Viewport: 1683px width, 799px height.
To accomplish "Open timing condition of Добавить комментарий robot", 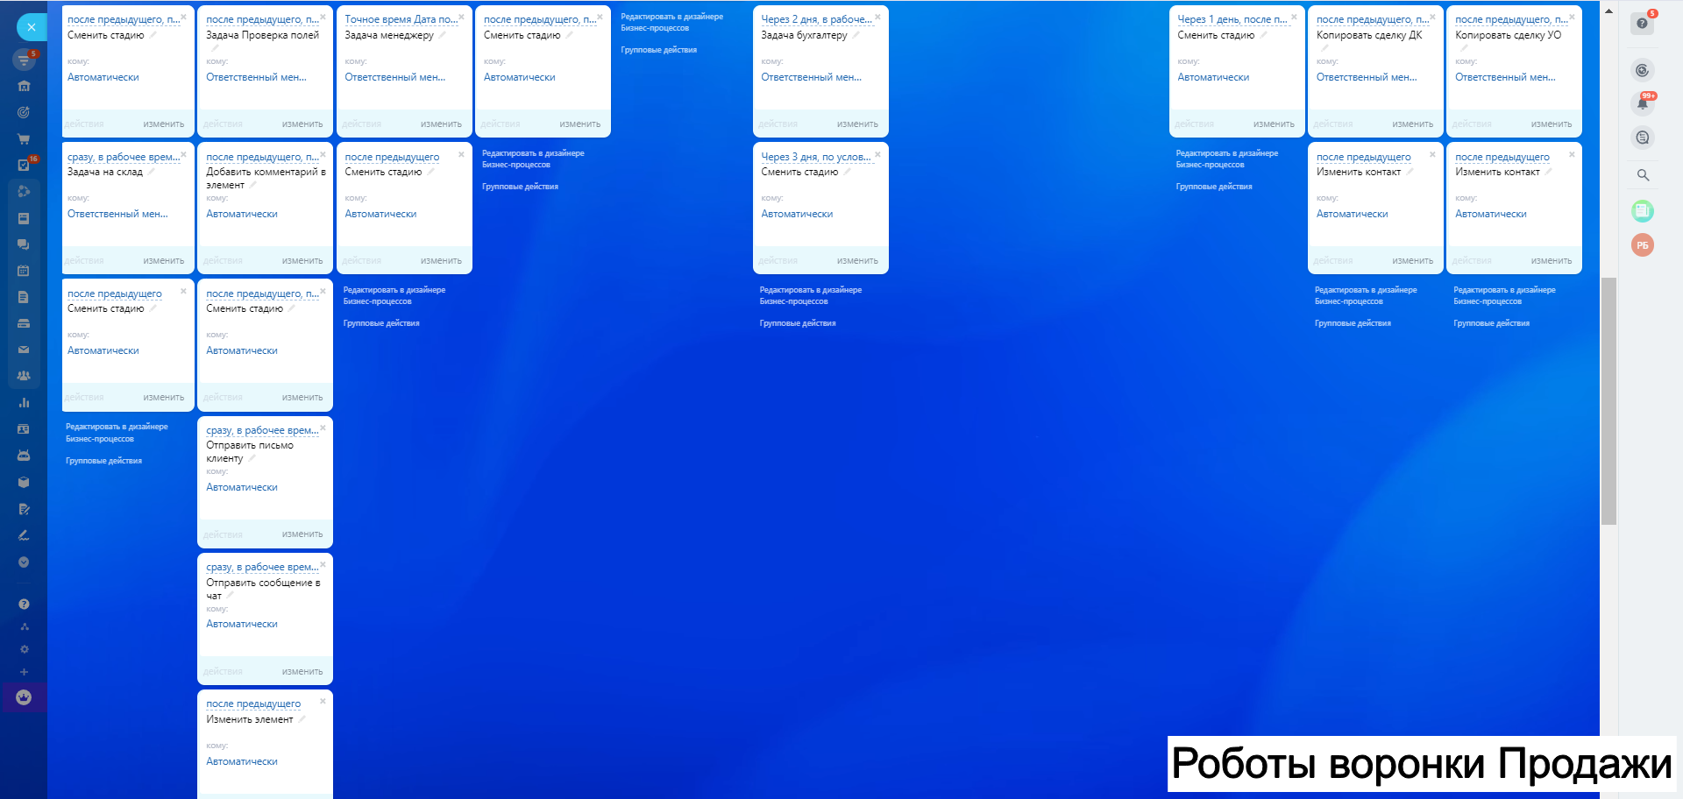I will [262, 157].
